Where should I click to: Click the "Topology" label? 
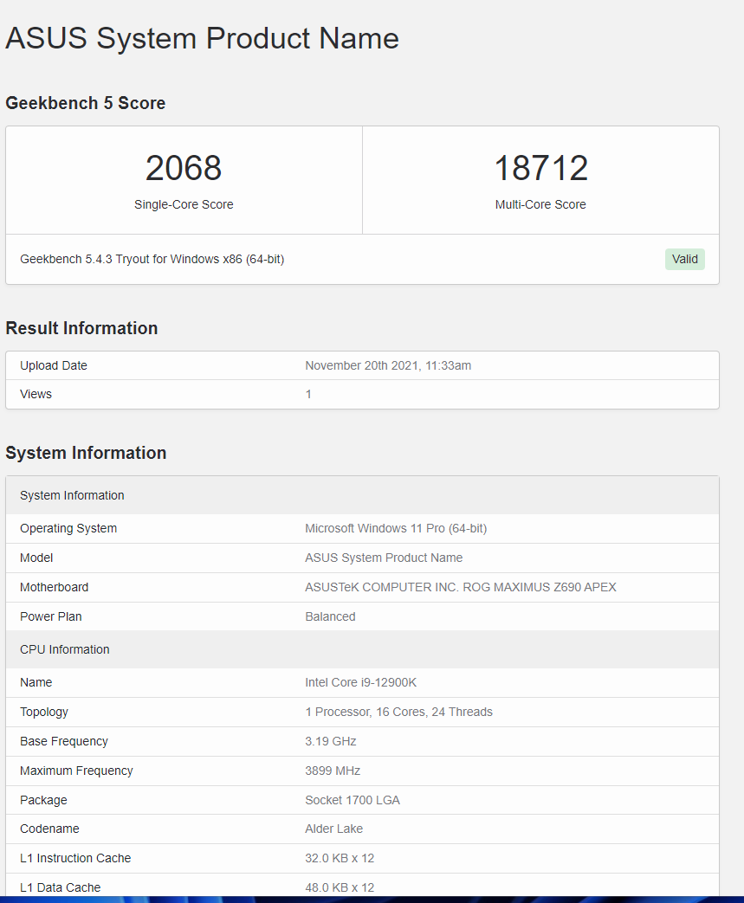tap(44, 712)
